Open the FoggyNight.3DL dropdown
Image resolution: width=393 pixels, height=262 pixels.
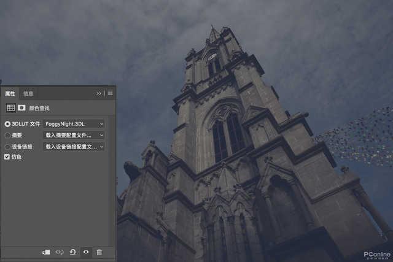74,124
